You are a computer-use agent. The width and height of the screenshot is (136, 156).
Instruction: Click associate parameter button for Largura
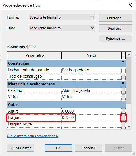click(123, 118)
